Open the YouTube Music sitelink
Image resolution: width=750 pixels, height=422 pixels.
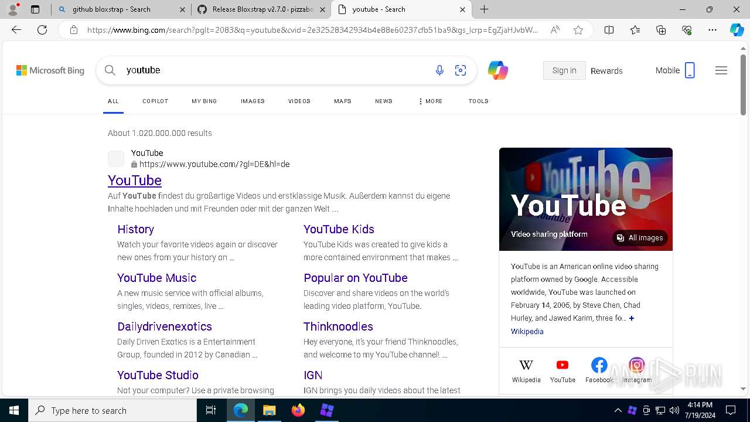(157, 278)
